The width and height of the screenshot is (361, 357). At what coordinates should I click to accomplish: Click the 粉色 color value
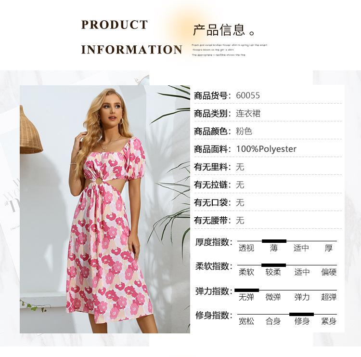point(244,131)
